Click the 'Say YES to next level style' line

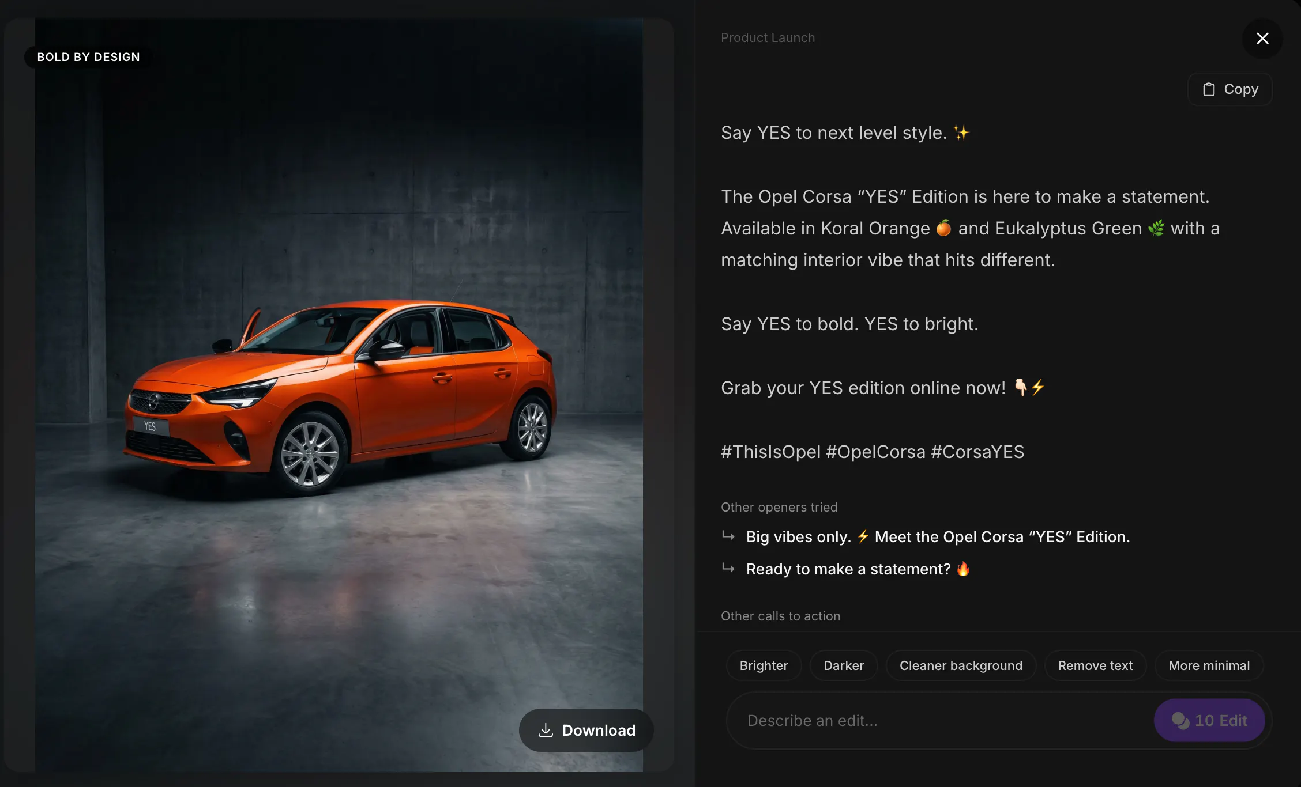845,133
